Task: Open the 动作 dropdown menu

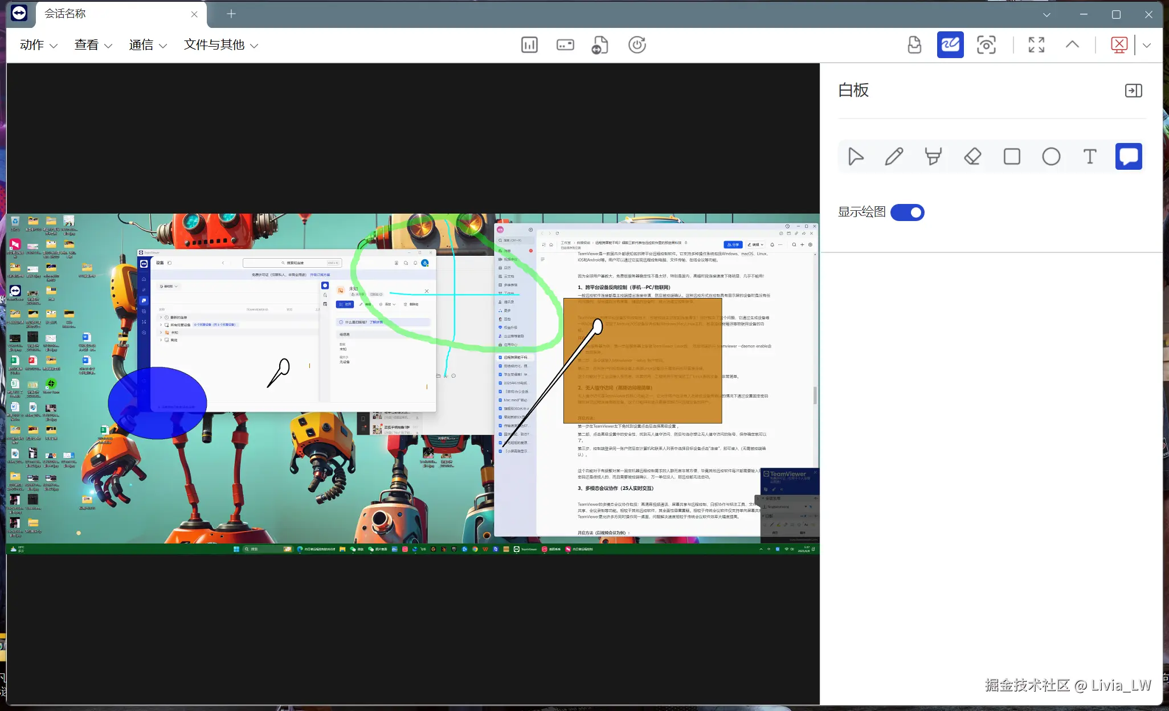Action: coord(39,45)
